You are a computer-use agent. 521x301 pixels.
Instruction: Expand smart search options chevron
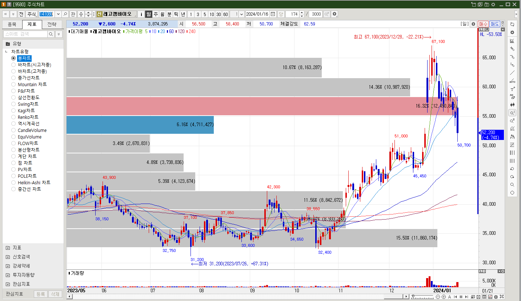click(59, 34)
